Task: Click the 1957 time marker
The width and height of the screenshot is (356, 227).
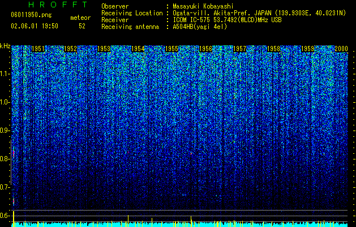Action: click(239, 49)
